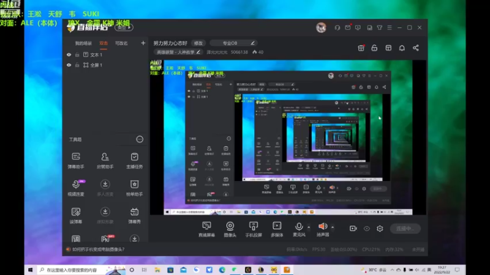Open the PK tool with red badge
Screen dimensions: 490x275
point(106,238)
